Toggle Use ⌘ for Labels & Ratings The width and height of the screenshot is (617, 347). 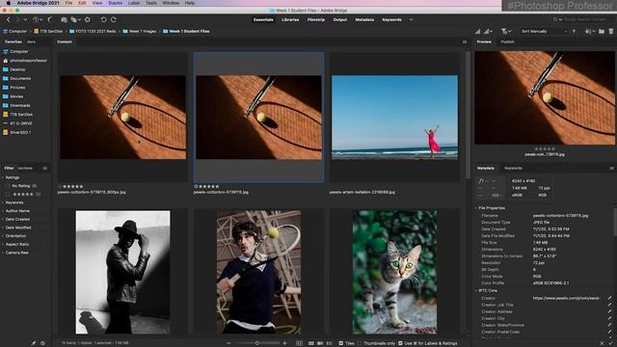click(x=400, y=343)
